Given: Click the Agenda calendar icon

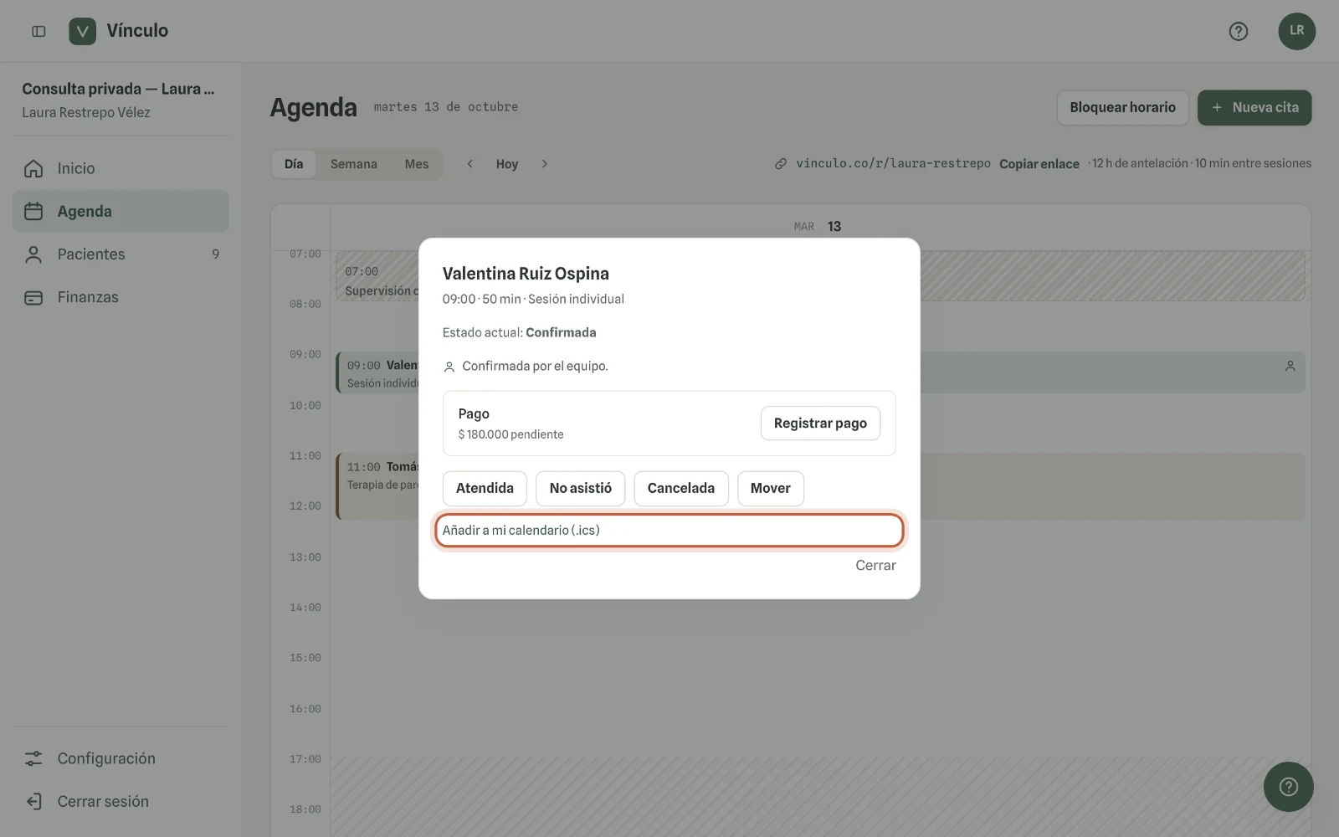Looking at the screenshot, I should point(33,211).
